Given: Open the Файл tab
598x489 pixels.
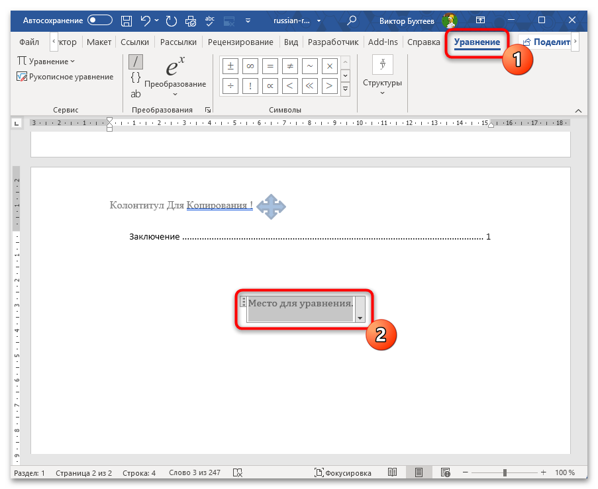Looking at the screenshot, I should pyautogui.click(x=29, y=42).
